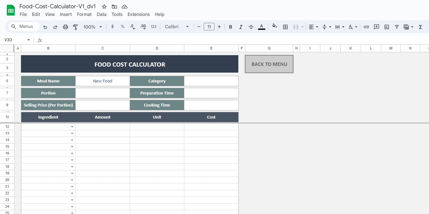Viewport: 429px width, 214px height.
Task: Click the merge cells icon
Action: click(x=296, y=27)
